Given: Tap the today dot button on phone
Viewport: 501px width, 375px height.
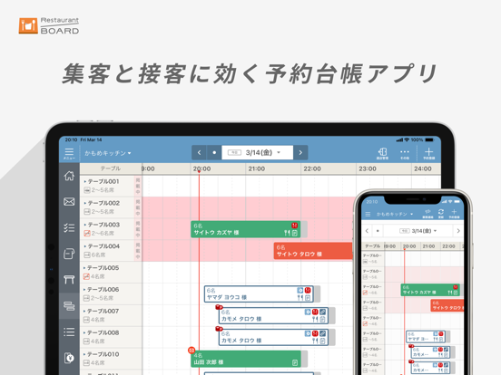Looking at the screenshot, I should (378, 231).
